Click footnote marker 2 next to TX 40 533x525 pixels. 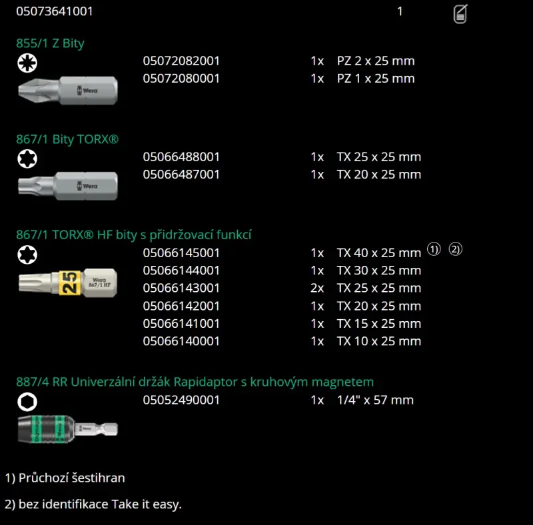click(455, 250)
